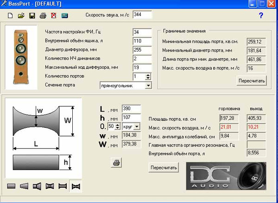Click the BassPort wrench icon in the title bar
Screen dimensions: 278x203
click(4, 3)
